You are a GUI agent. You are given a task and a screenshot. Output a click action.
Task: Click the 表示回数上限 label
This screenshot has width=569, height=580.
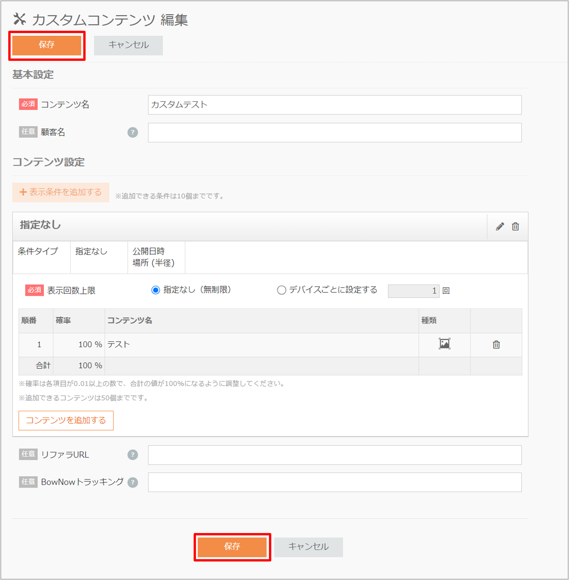tap(71, 291)
